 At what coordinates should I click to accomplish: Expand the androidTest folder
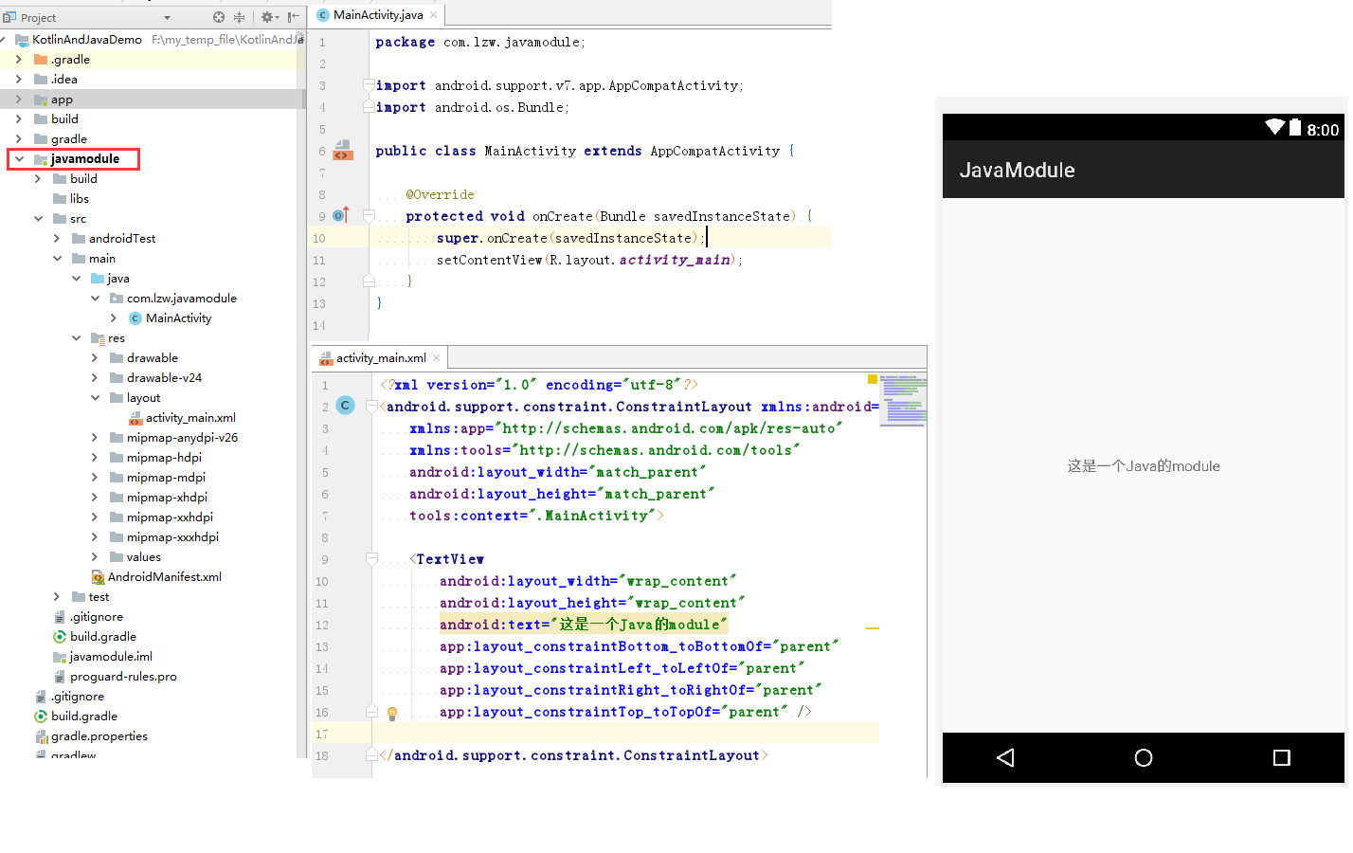[57, 239]
